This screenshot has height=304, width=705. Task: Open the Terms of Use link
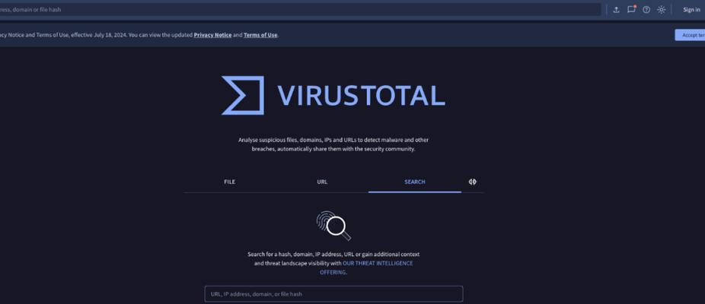[x=260, y=35]
